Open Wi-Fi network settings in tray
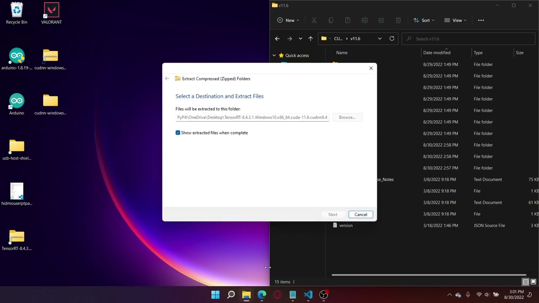The height and width of the screenshot is (303, 539). (479, 295)
